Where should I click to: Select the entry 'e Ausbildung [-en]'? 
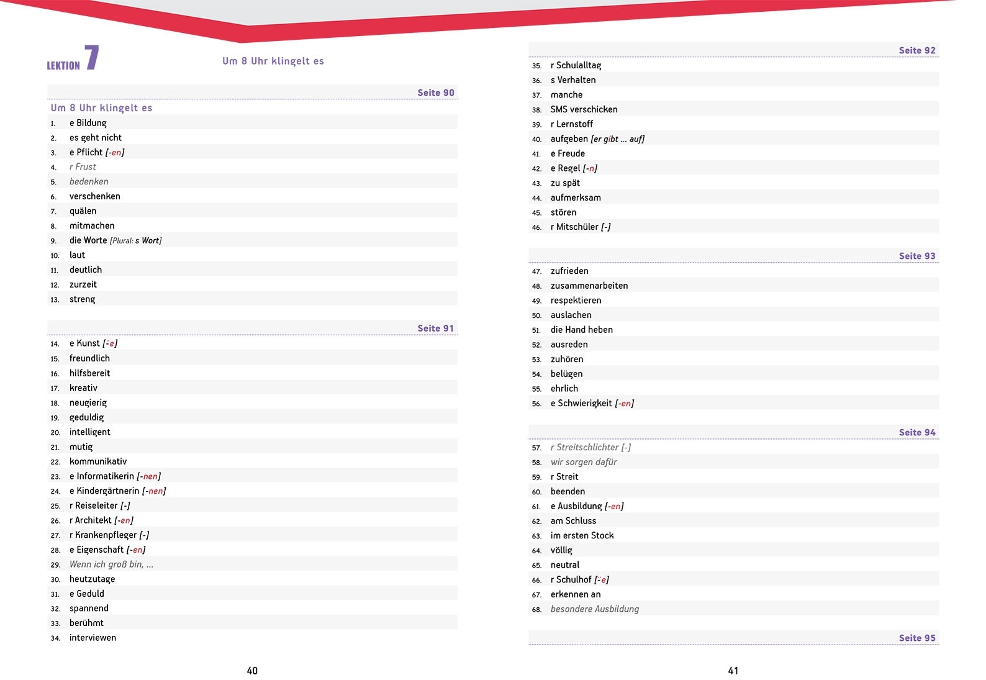(x=587, y=506)
